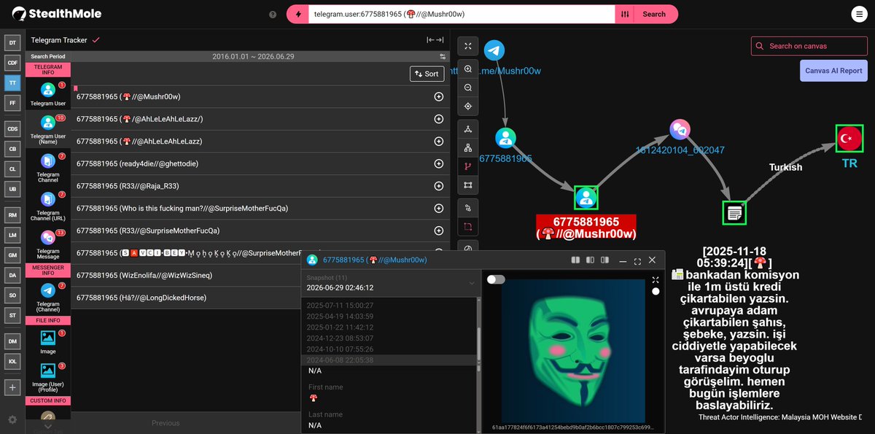Add 6775881965 (@Mushr00w) result to canvas

(439, 96)
